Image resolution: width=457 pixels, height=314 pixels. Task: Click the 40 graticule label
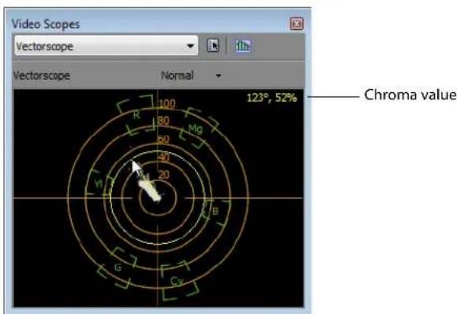click(164, 158)
